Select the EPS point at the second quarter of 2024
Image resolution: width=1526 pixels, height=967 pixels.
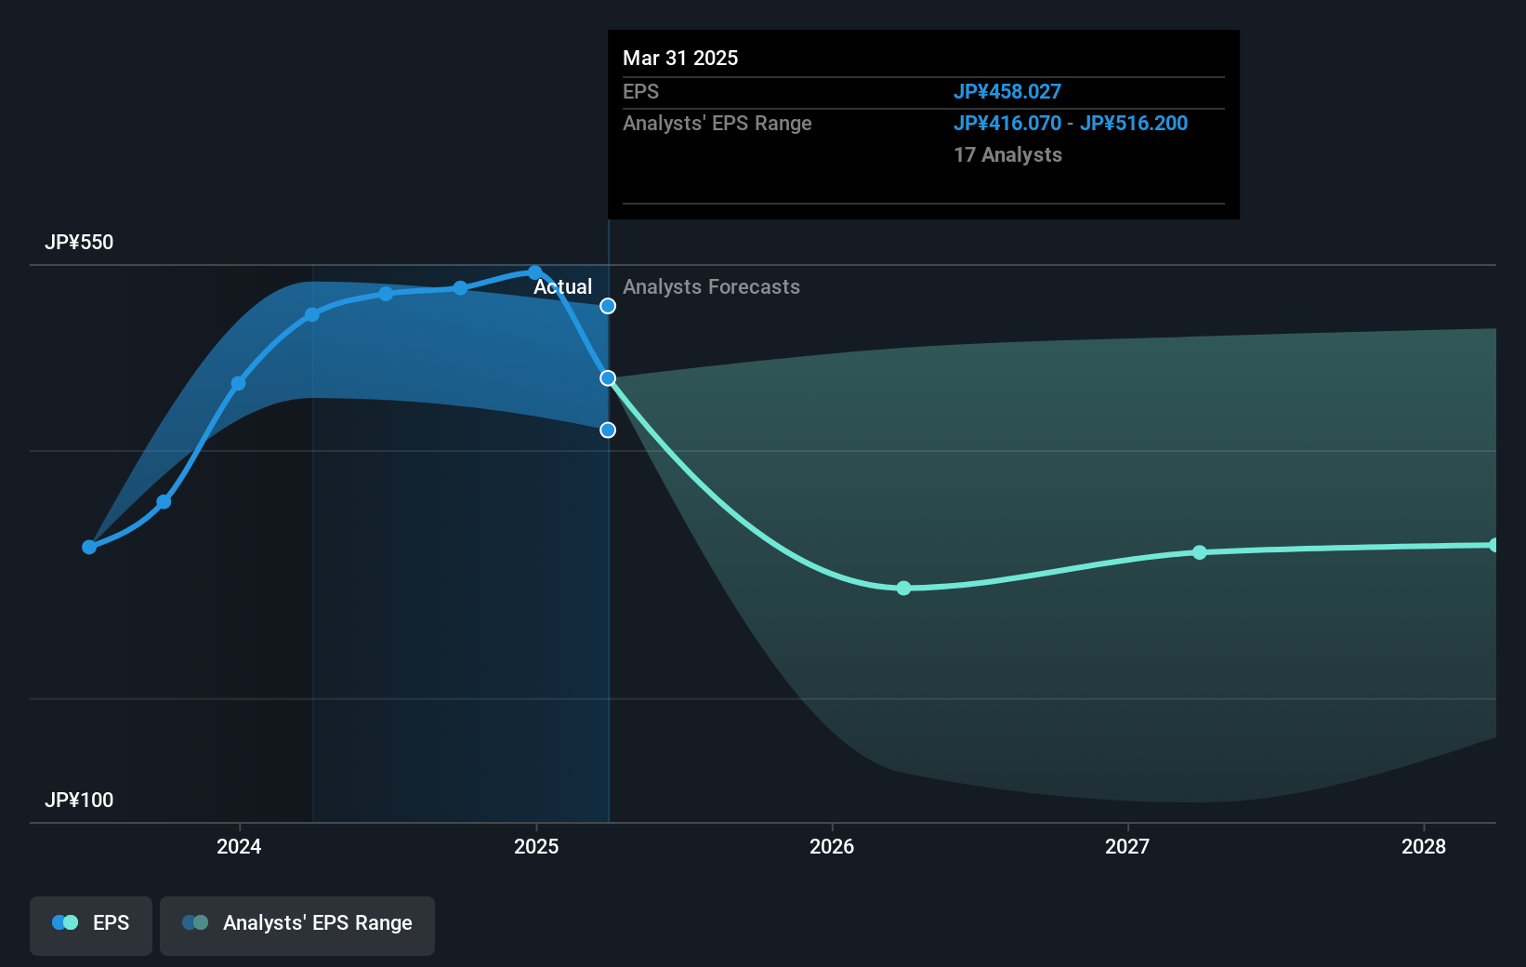click(x=312, y=314)
